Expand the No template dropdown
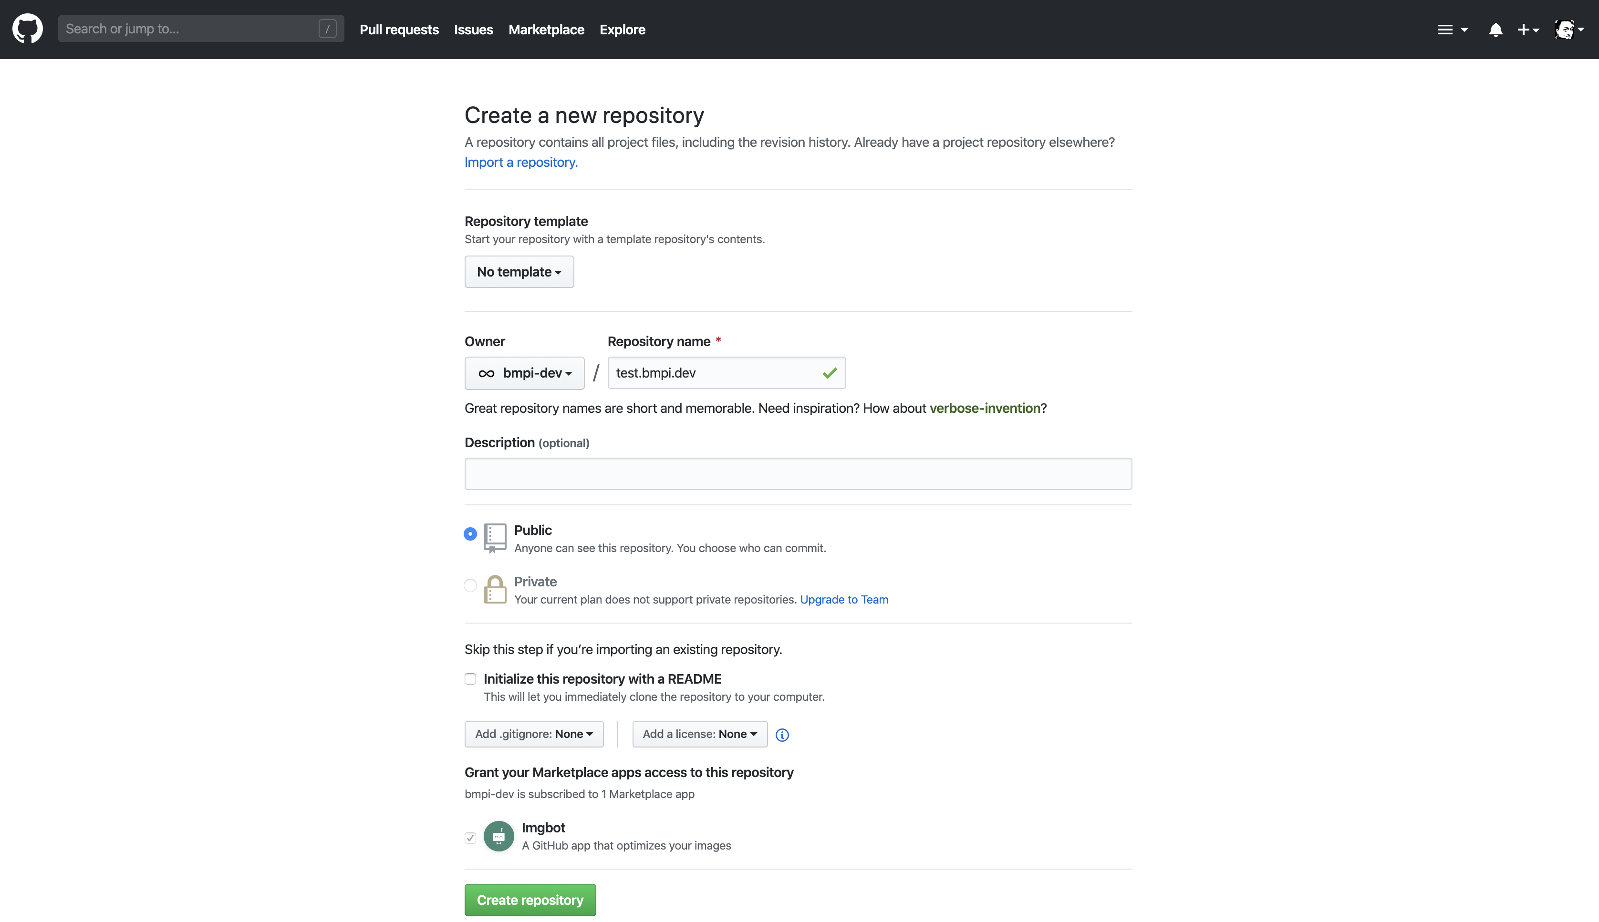This screenshot has height=922, width=1599. pos(519,272)
